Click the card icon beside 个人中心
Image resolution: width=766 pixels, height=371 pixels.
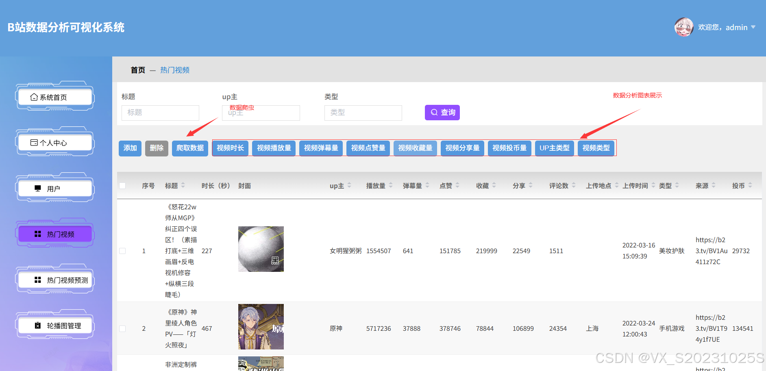click(x=34, y=143)
